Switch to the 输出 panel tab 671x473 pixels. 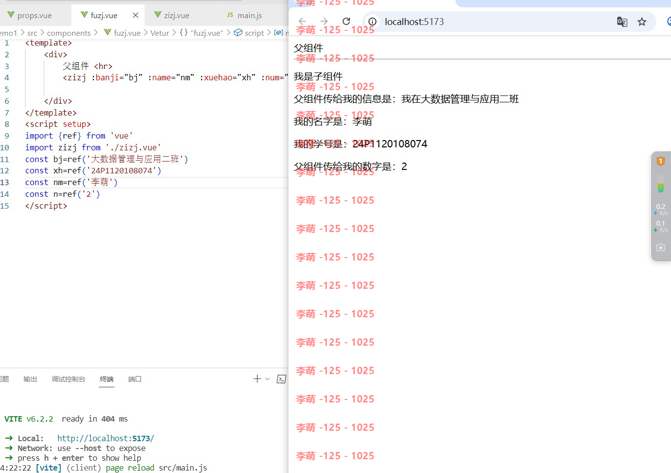tap(30, 379)
